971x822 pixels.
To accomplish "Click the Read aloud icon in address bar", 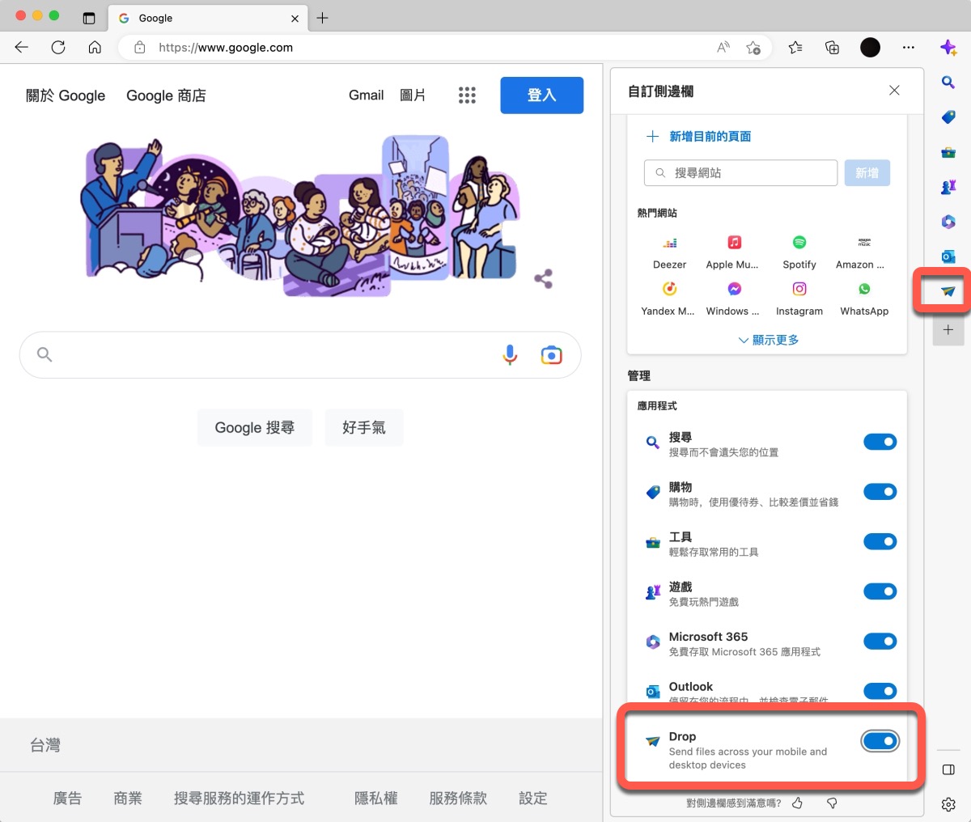I will tap(723, 48).
